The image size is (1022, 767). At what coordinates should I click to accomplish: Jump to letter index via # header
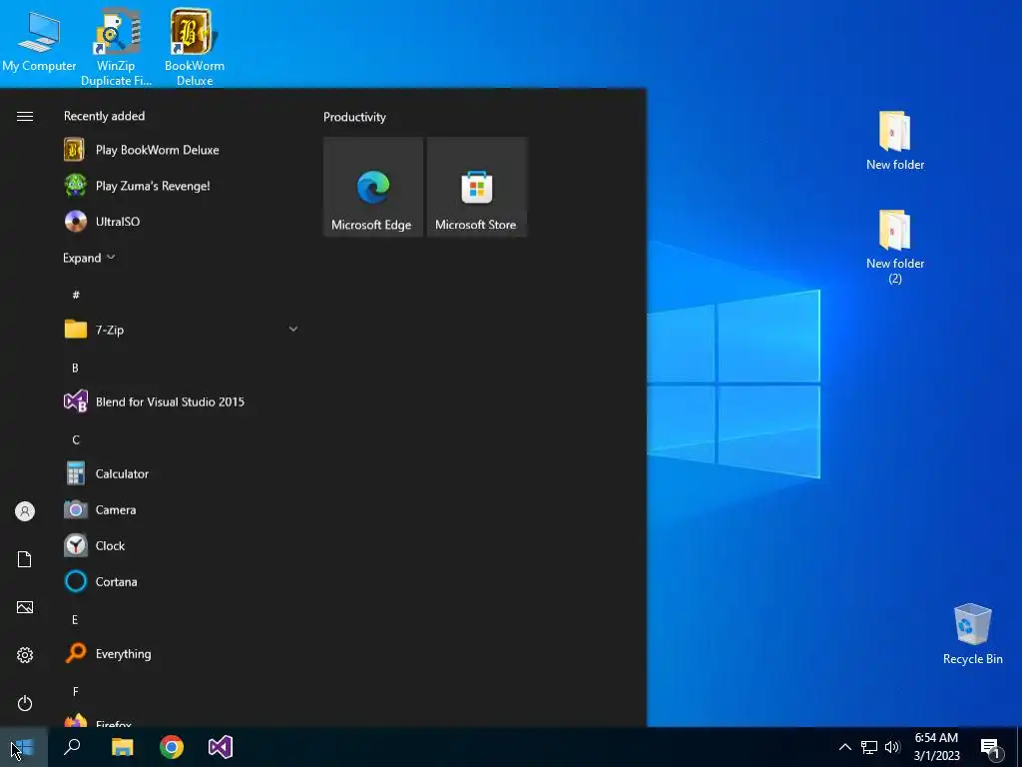point(76,295)
